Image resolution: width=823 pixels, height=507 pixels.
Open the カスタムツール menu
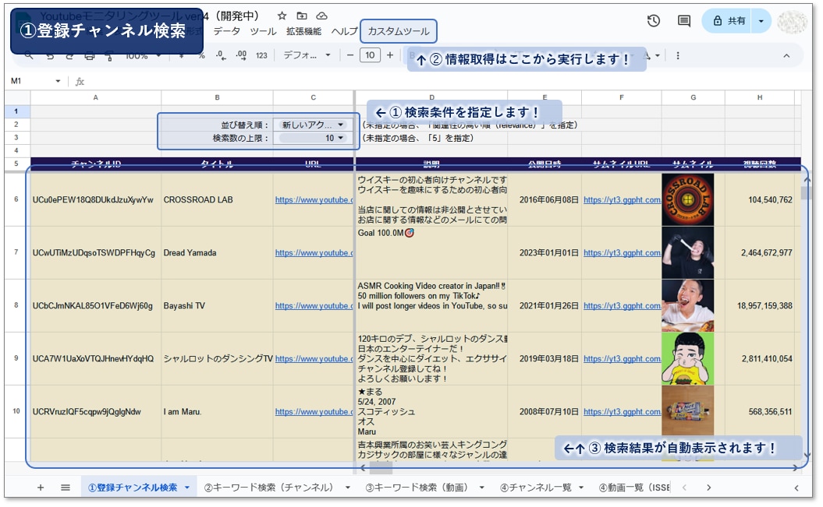point(399,31)
